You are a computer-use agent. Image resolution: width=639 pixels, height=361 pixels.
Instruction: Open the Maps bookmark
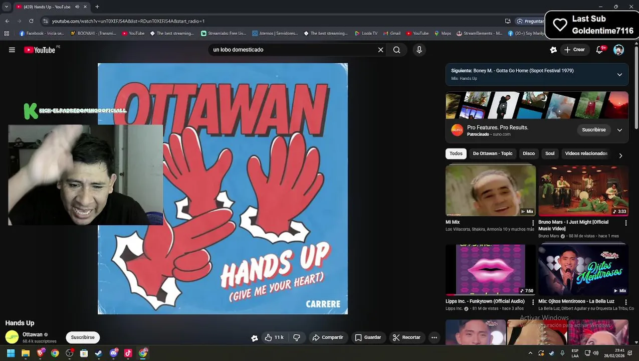(443, 34)
